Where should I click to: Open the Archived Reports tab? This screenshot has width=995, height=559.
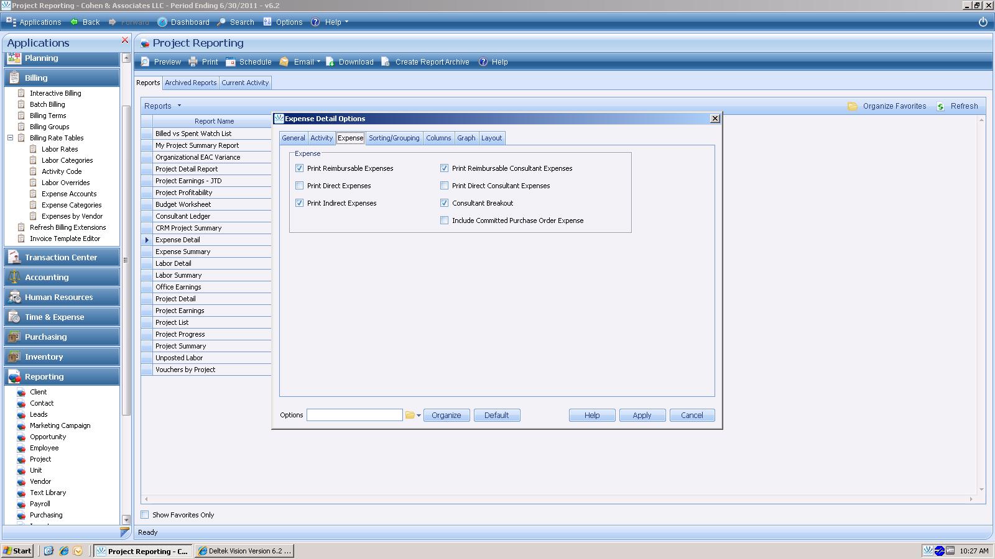pyautogui.click(x=190, y=83)
